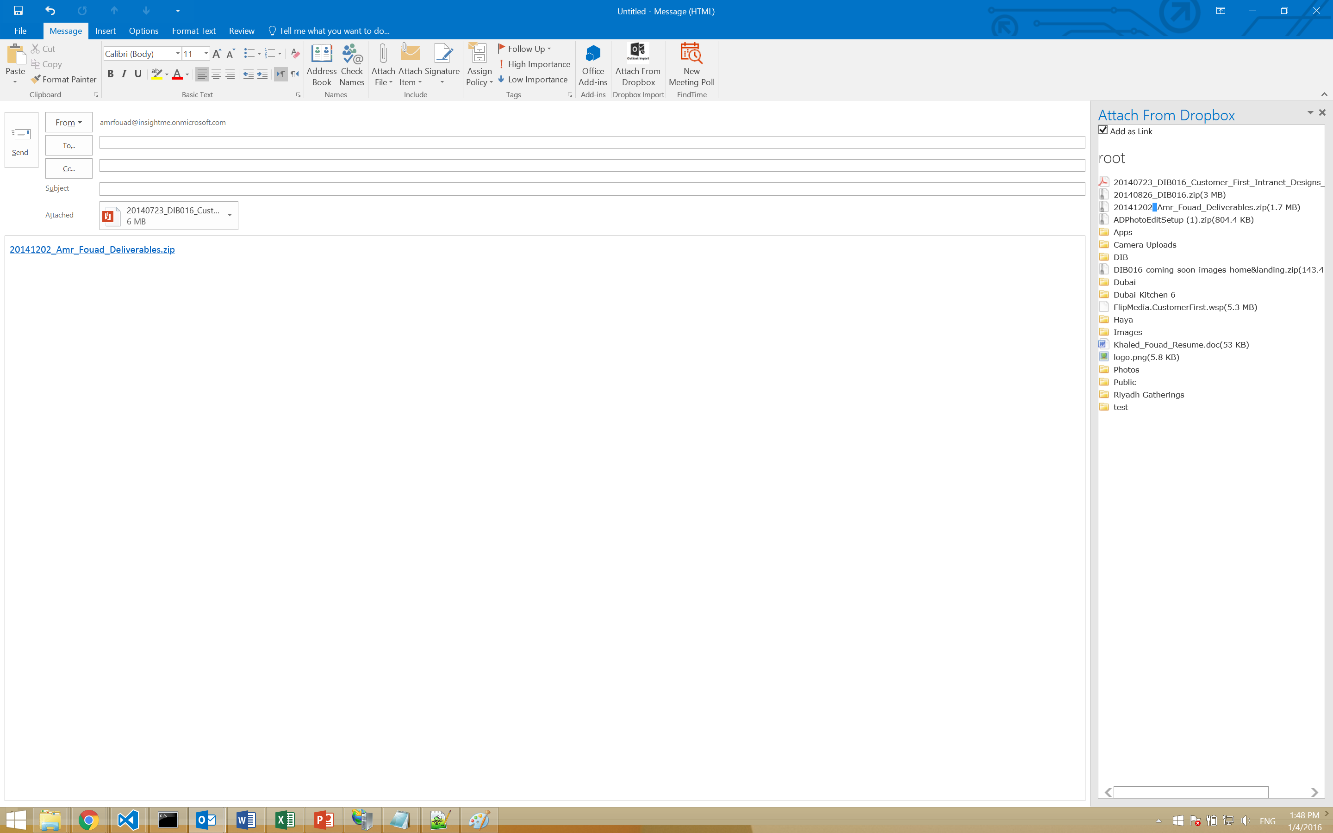Click the Cc... recipients button
Viewport: 1333px width, 833px height.
pyautogui.click(x=69, y=168)
